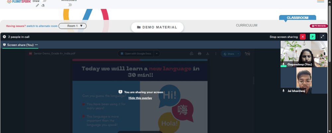
Task: Open Screen share tab three-dot options
Action: pos(37,45)
